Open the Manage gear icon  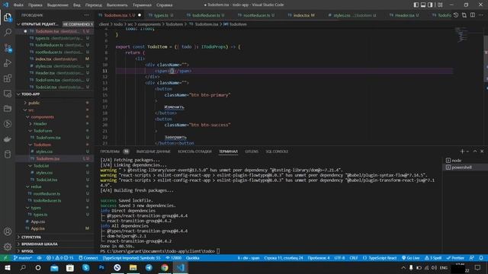pos(8,247)
